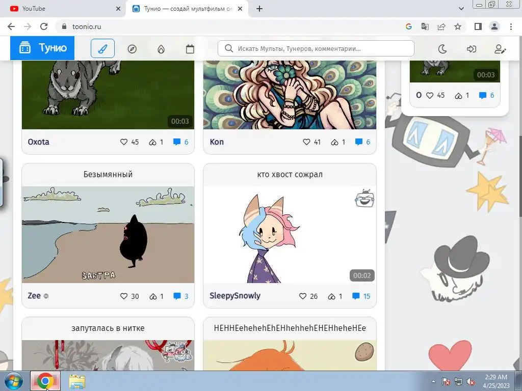Open author Zee profile
Screen dimensions: 522x391
(34, 296)
